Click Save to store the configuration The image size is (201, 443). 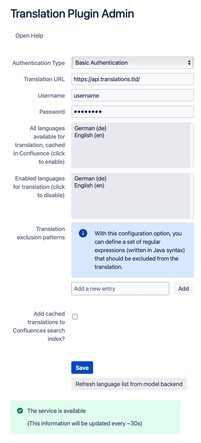click(x=82, y=367)
